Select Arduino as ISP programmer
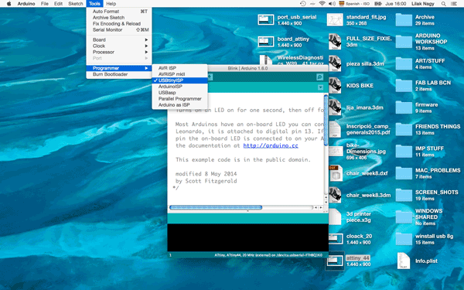The height and width of the screenshot is (290, 464). click(179, 104)
